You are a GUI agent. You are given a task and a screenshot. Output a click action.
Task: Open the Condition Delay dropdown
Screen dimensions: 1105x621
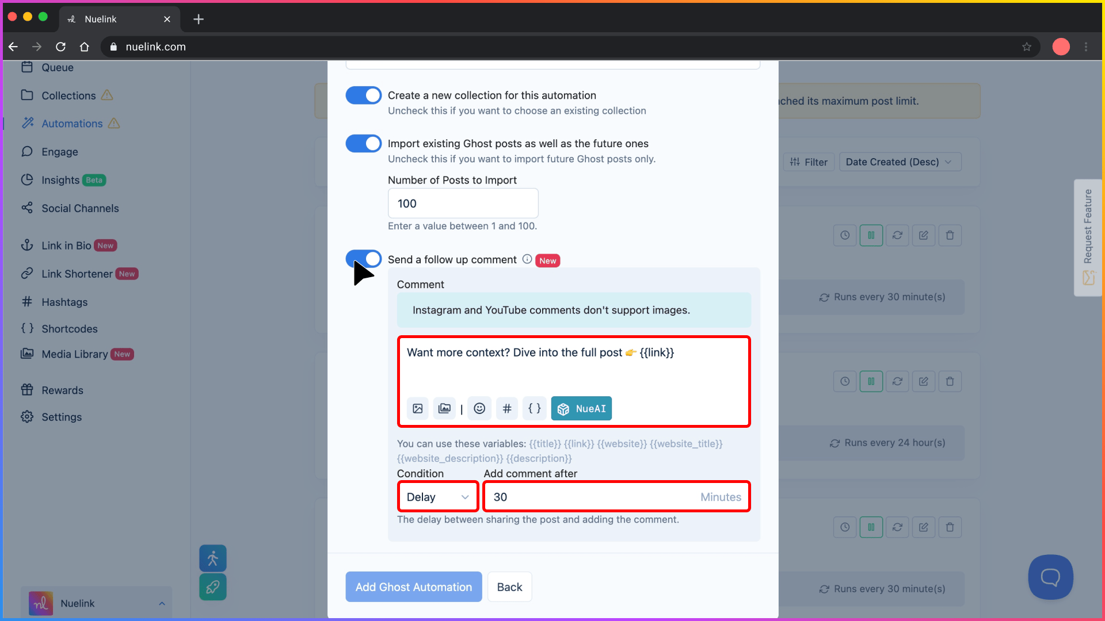(x=438, y=497)
